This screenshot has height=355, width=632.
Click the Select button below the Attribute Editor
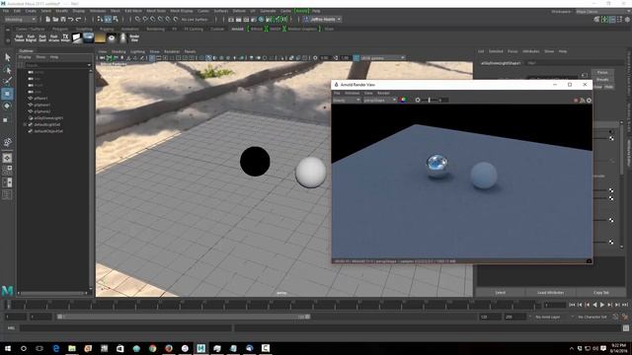(x=501, y=293)
